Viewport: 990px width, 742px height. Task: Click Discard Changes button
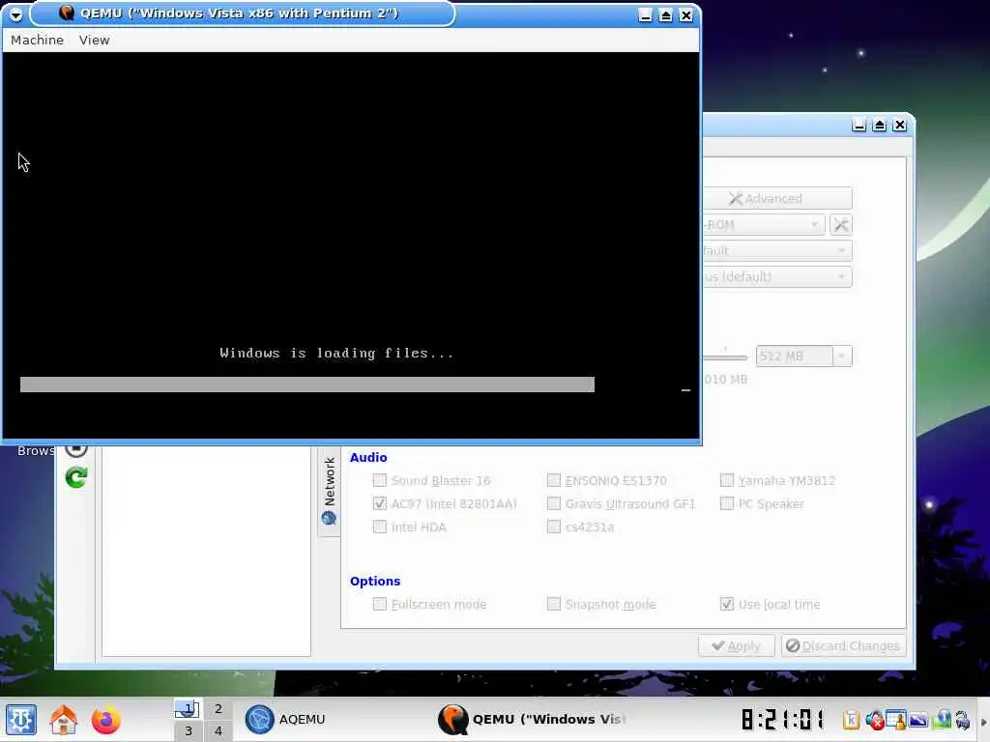point(843,646)
